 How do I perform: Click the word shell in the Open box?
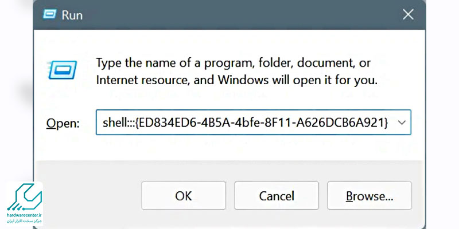114,123
